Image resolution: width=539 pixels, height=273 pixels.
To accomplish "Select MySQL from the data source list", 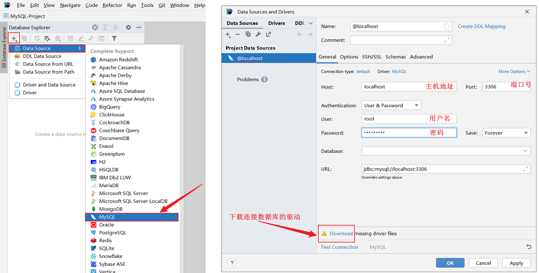I will pos(132,217).
